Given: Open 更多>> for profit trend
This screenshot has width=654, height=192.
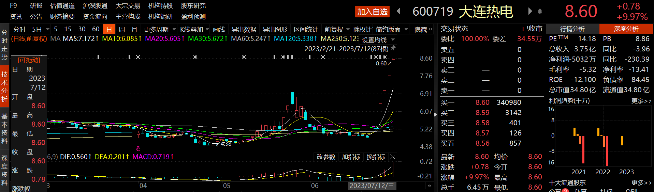Looking at the screenshot, I should [641, 101].
